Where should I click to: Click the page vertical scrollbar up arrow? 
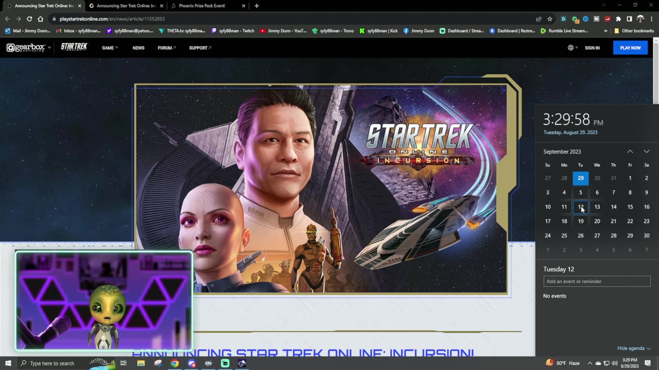tap(656, 40)
